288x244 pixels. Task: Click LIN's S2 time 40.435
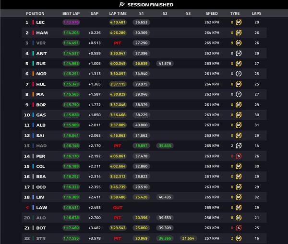pos(165,197)
